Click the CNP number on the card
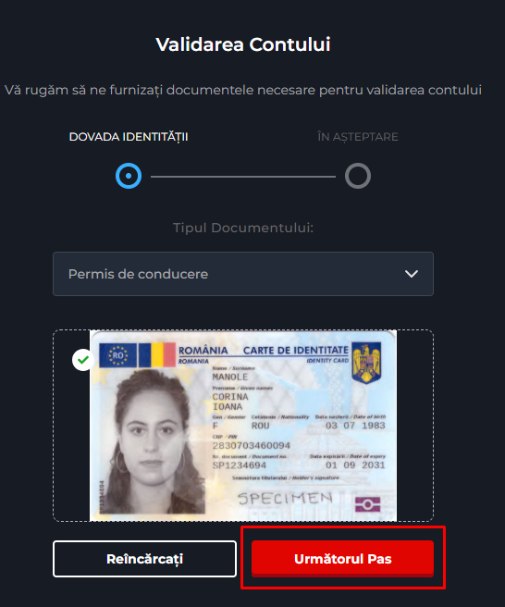 (252, 446)
